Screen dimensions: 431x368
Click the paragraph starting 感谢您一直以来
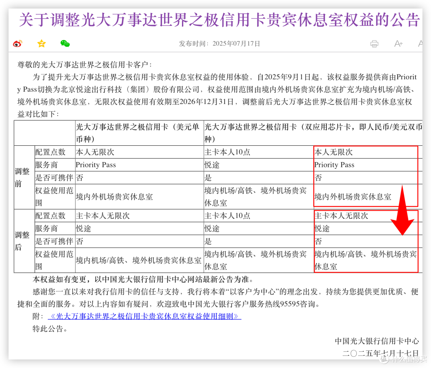(x=218, y=298)
